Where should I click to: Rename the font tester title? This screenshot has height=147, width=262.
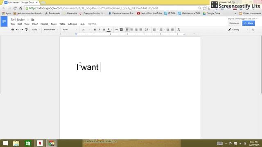pyautogui.click(x=18, y=20)
